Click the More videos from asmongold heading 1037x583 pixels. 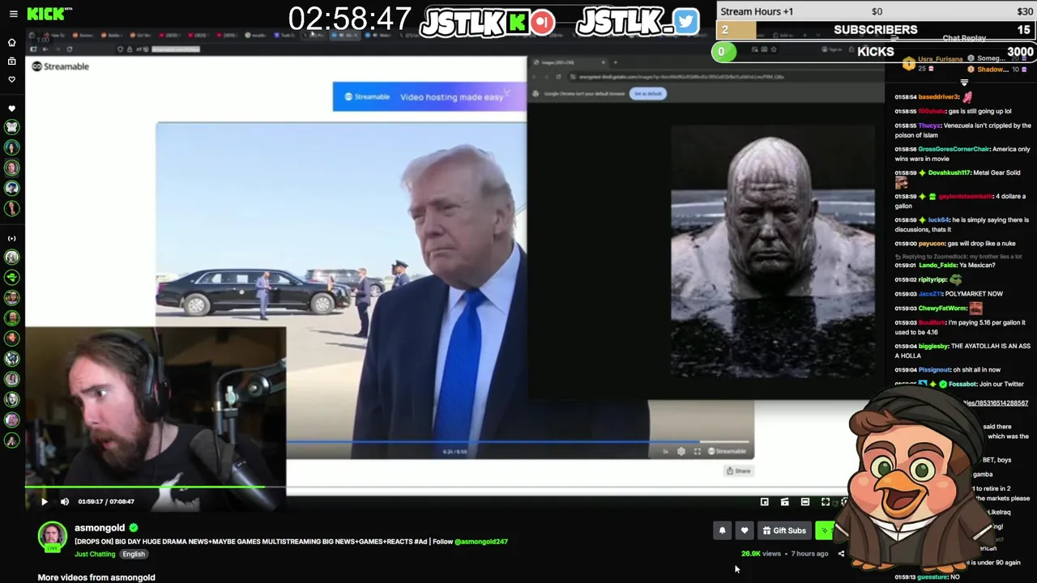click(96, 577)
